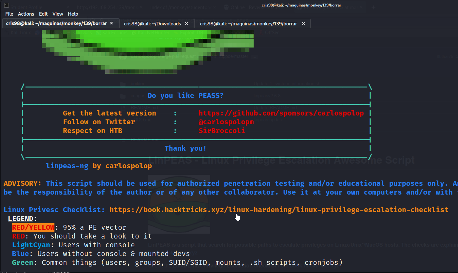
Task: Click "linpeas-ng by carlospolop" line
Action: click(99, 166)
